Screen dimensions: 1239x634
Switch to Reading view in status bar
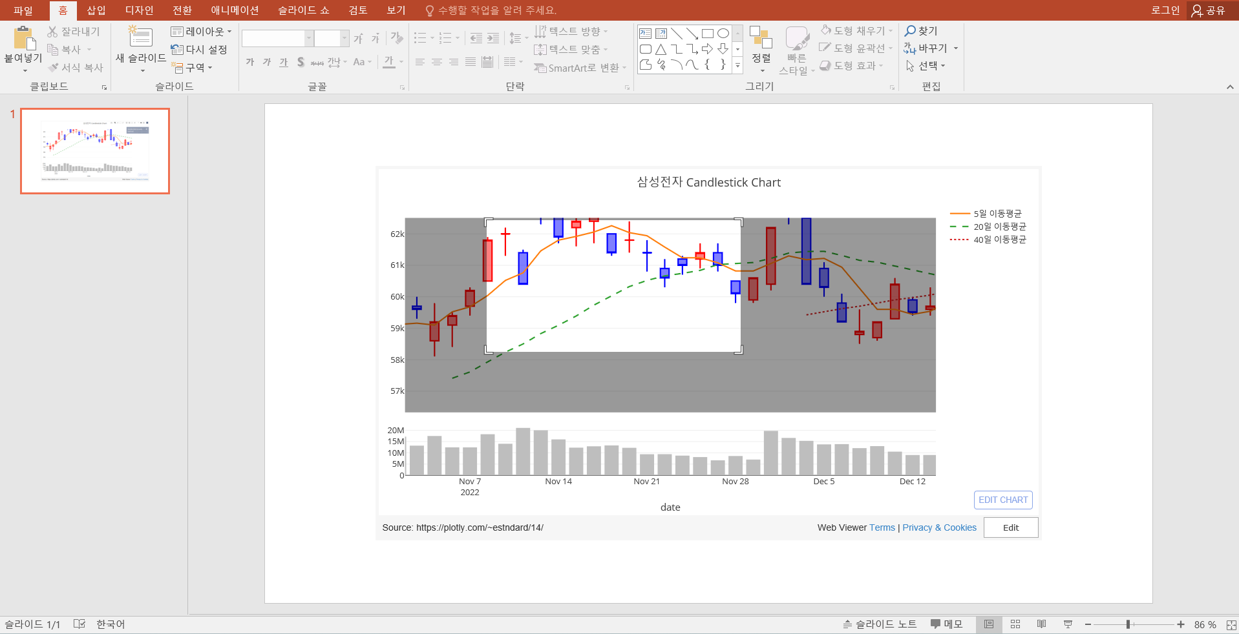(x=1041, y=624)
